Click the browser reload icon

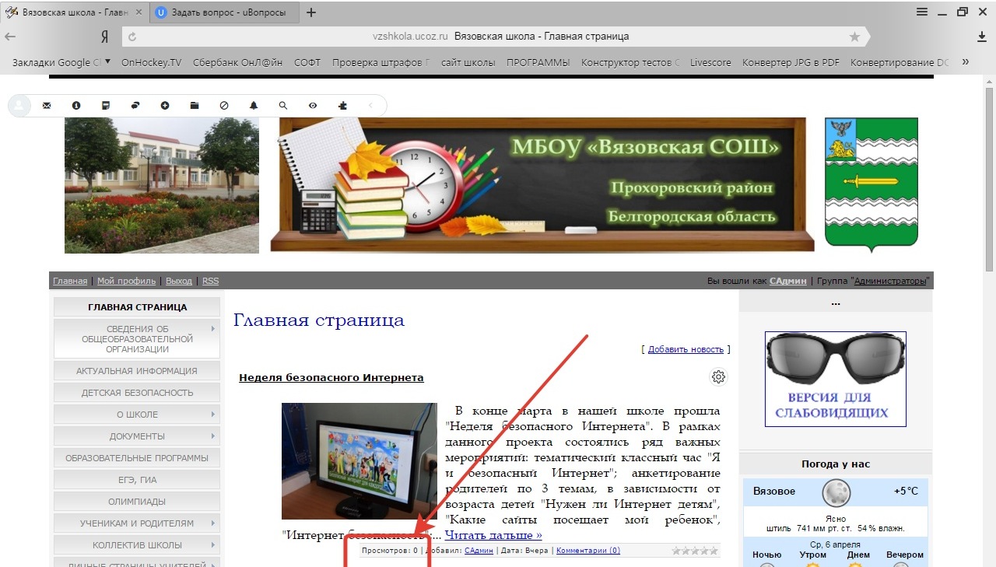(132, 37)
